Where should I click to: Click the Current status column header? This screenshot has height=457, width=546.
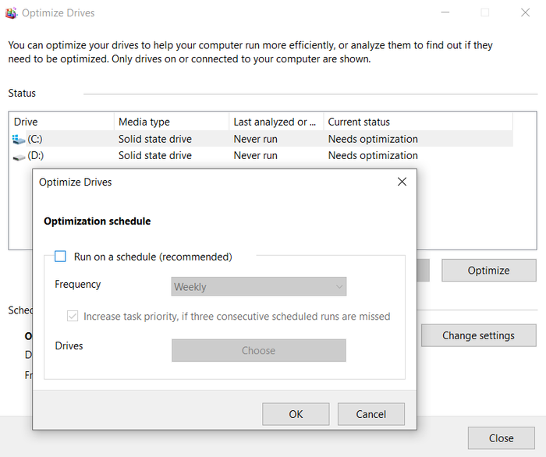pos(417,122)
